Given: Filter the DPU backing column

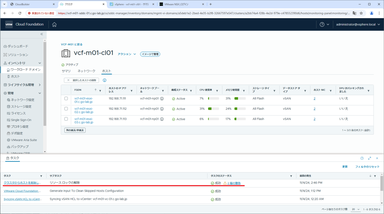Looking at the screenshot, I should 368,91.
